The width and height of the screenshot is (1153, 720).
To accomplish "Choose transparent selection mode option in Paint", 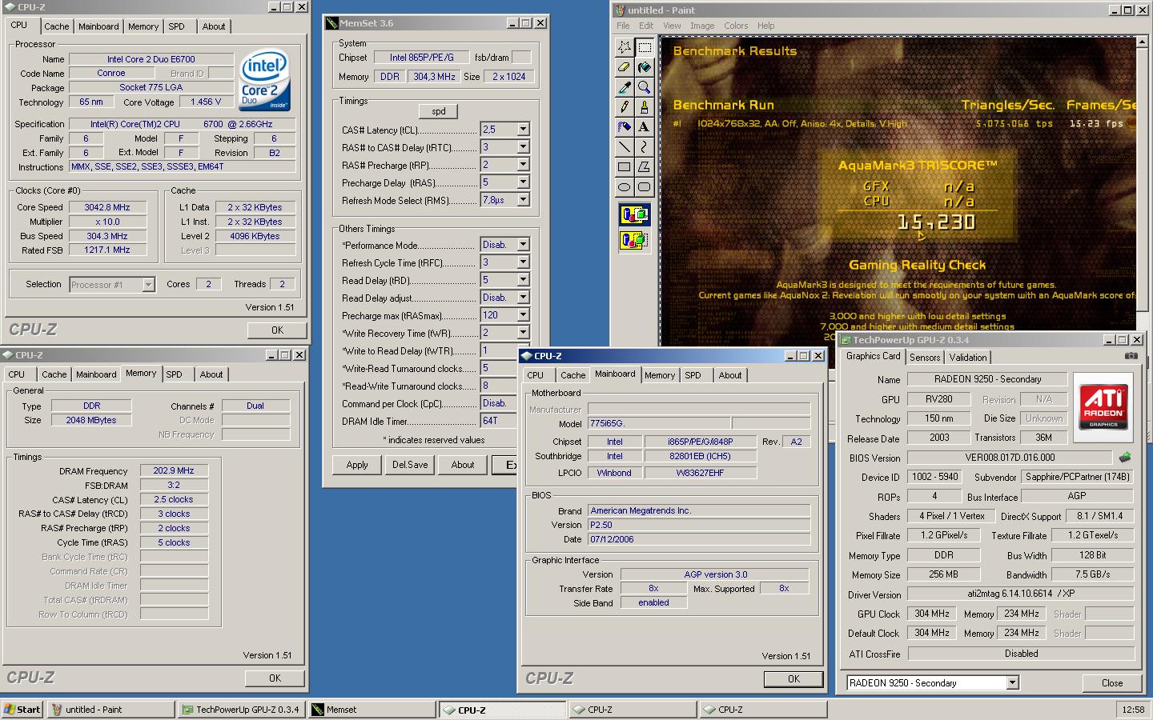I will [x=634, y=240].
